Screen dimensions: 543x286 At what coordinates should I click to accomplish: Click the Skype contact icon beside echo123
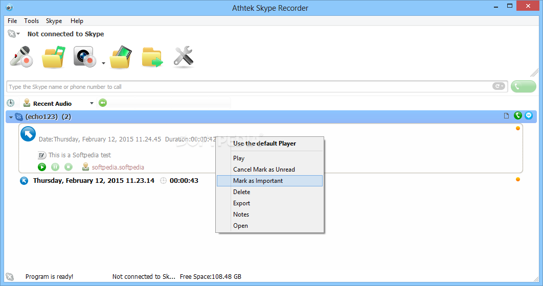coord(19,117)
